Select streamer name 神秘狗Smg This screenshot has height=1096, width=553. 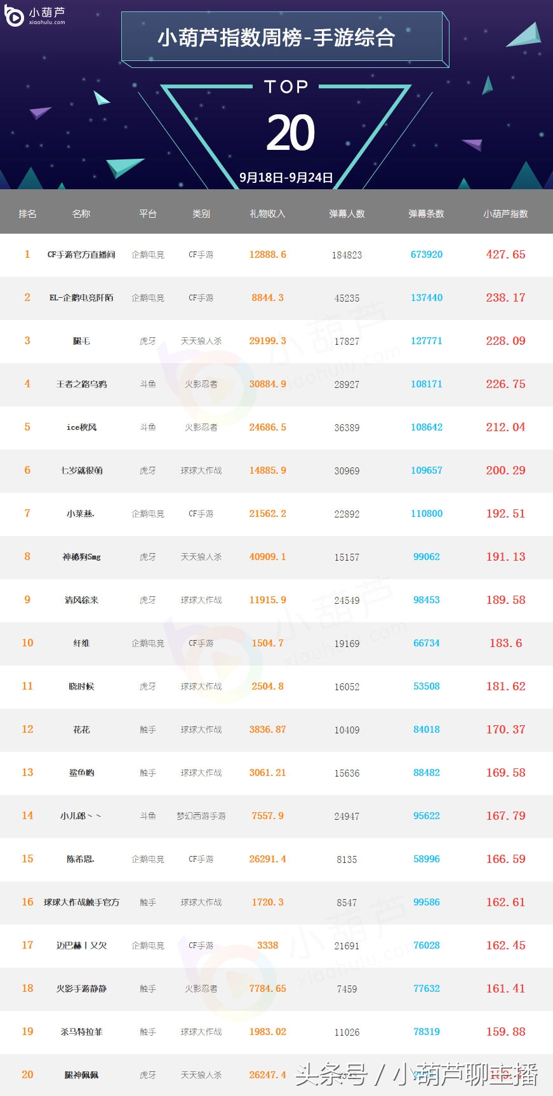[x=81, y=557]
